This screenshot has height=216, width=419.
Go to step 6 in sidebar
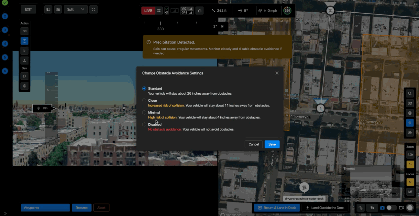5,71
